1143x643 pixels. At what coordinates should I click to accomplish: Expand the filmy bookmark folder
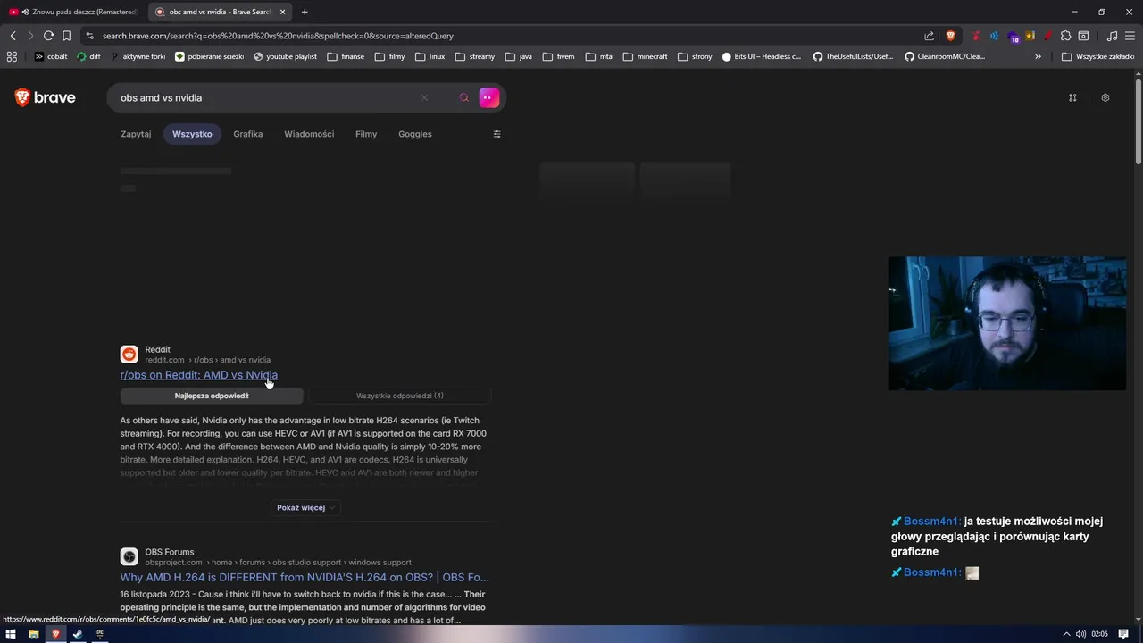click(389, 56)
